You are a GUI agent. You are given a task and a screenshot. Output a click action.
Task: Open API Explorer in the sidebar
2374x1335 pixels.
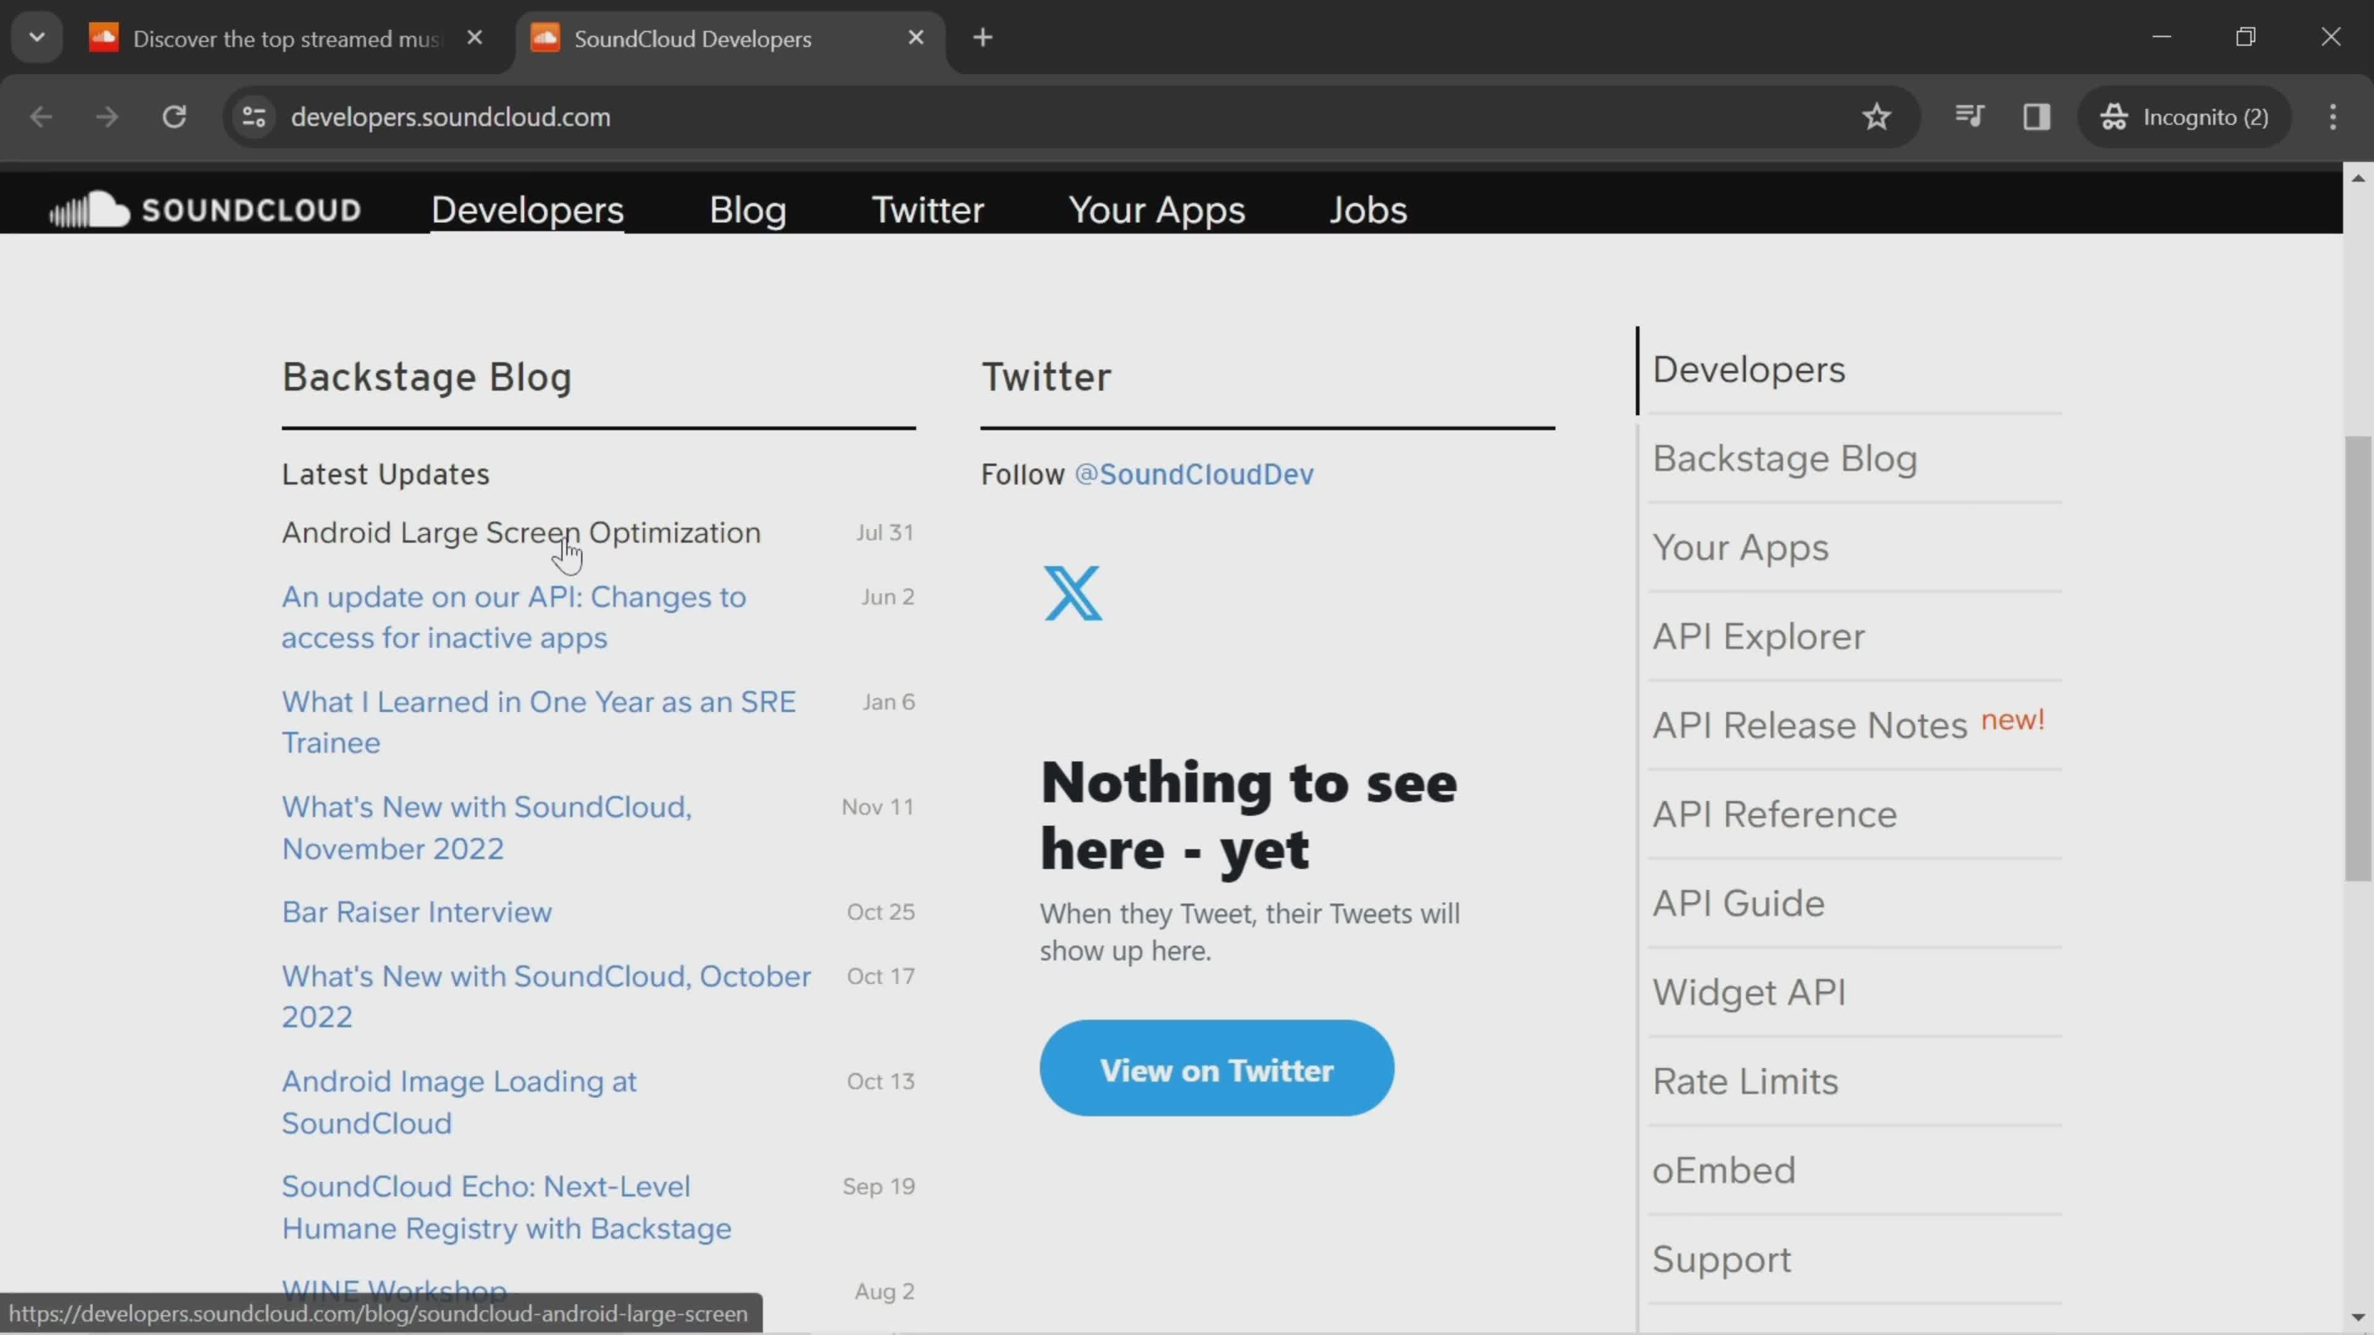tap(1758, 637)
